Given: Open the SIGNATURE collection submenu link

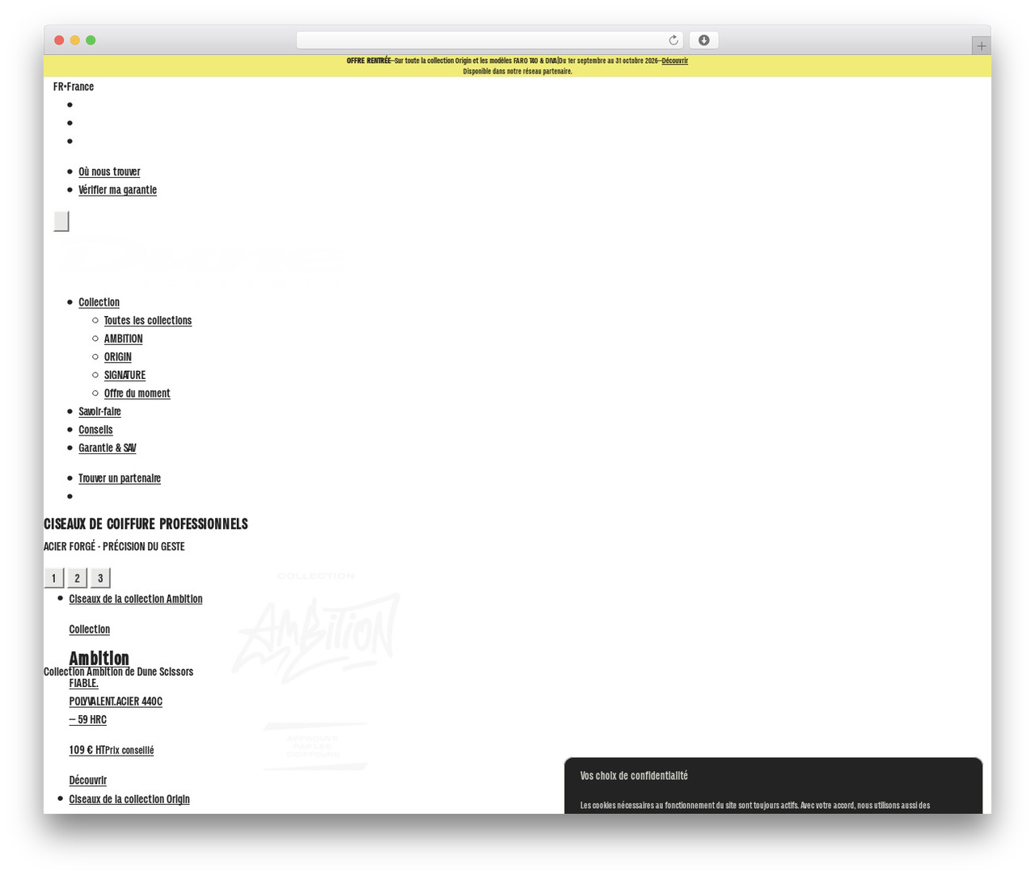Looking at the screenshot, I should point(125,375).
